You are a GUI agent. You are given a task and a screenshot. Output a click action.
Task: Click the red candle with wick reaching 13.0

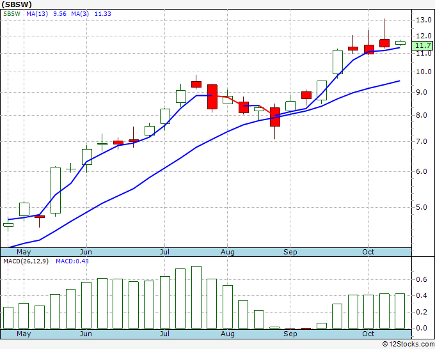384,43
